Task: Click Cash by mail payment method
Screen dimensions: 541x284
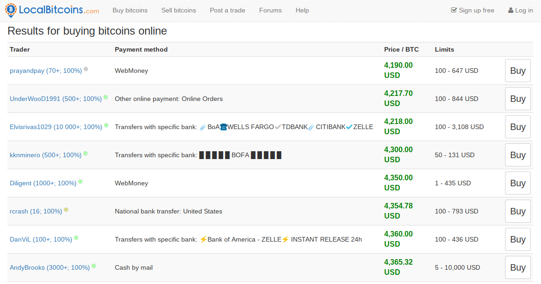Action: 134,268
